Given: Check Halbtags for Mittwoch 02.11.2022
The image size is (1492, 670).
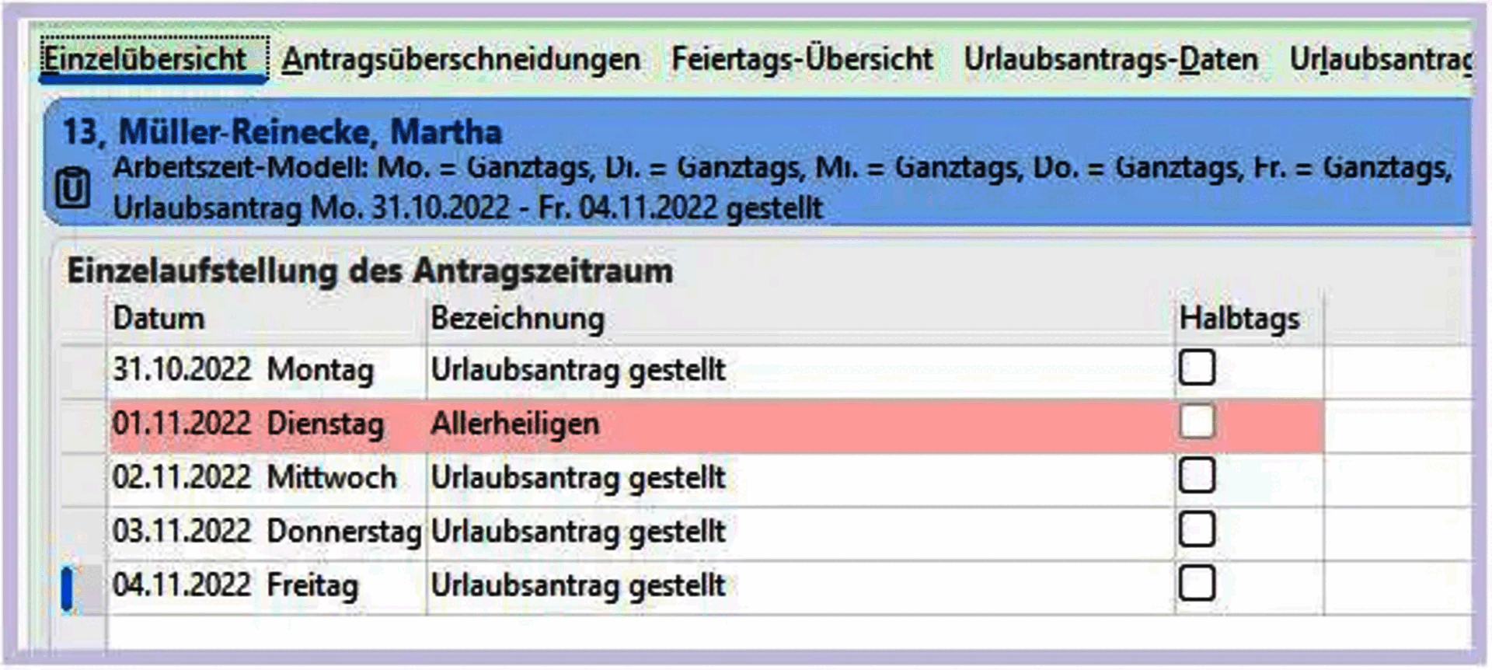Looking at the screenshot, I should [1196, 476].
